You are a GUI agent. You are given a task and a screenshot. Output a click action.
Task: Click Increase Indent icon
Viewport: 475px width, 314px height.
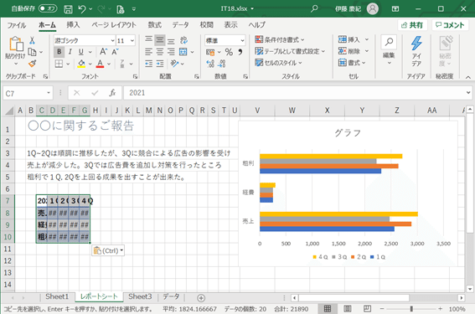pyautogui.click(x=160, y=64)
